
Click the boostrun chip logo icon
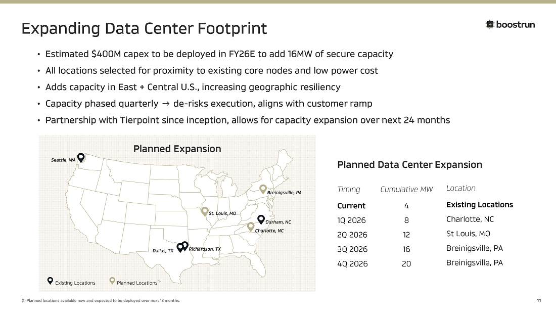[490, 24]
